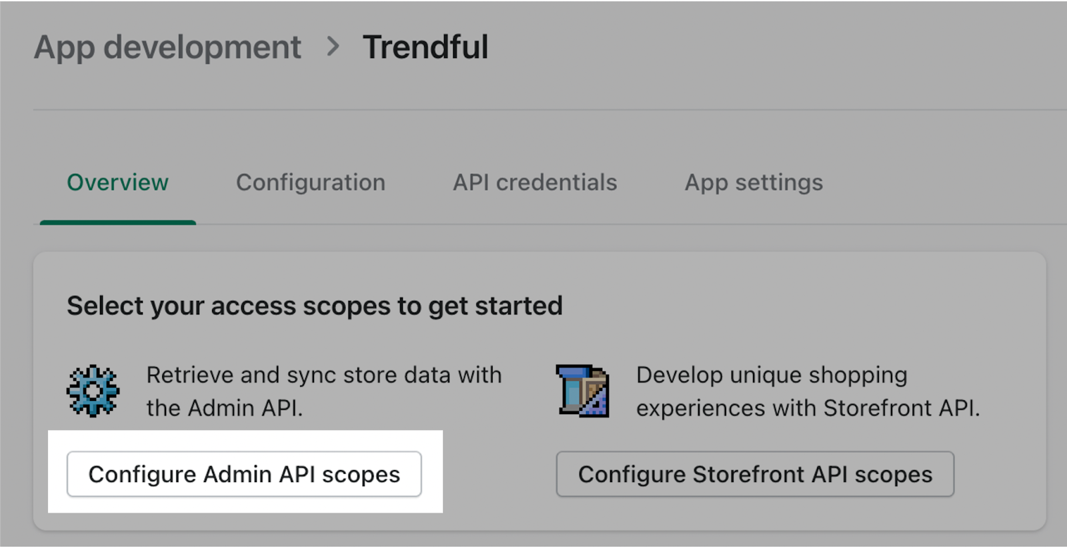Click the Admin API gear icon
1067x548 pixels.
93,391
